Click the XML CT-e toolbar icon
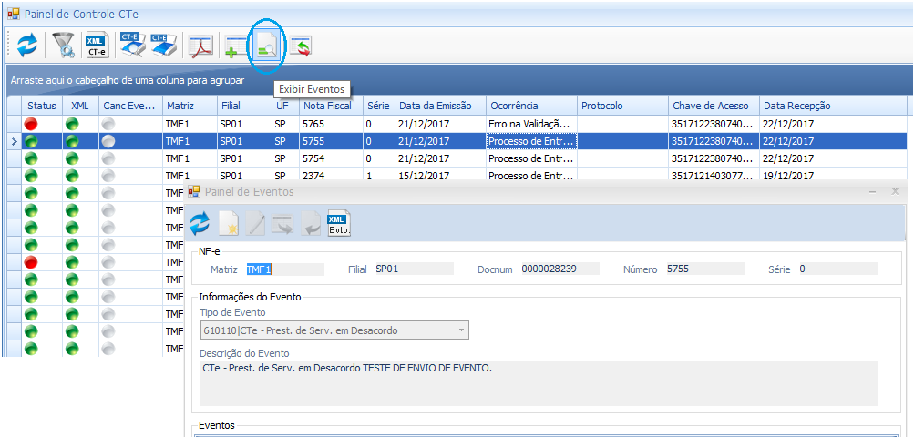The height and width of the screenshot is (437, 914). pos(97,46)
